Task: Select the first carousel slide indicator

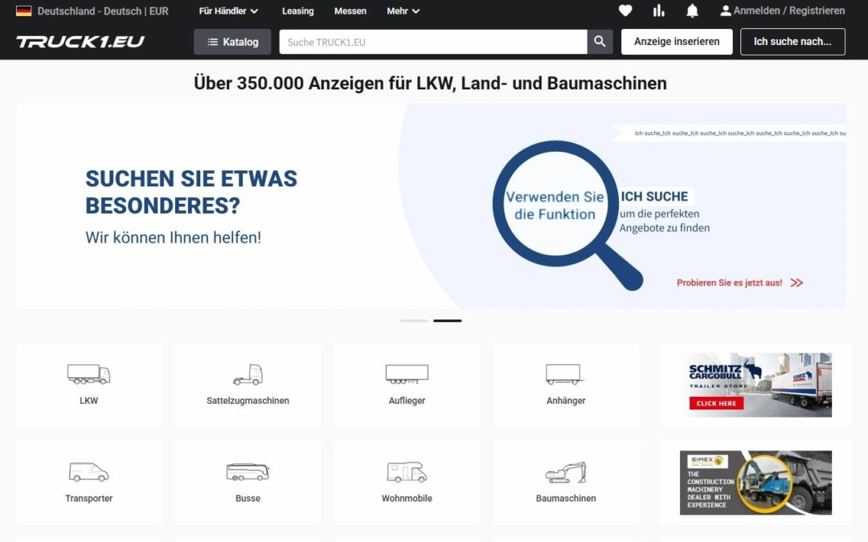Action: [x=412, y=320]
